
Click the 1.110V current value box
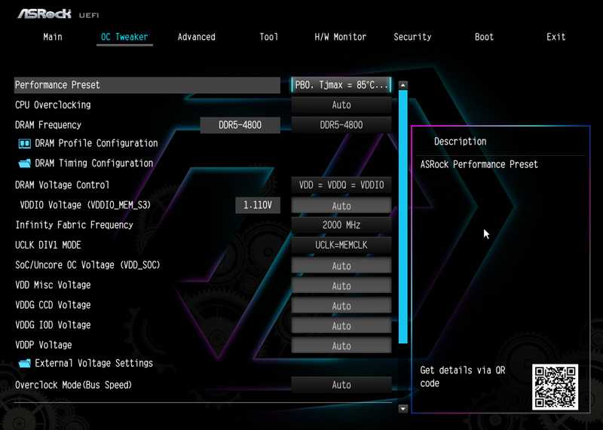point(258,205)
